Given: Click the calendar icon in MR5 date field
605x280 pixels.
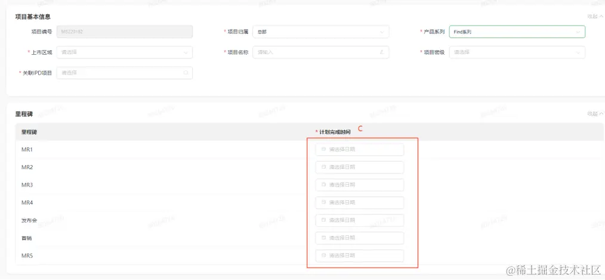Looking at the screenshot, I should pyautogui.click(x=324, y=256).
